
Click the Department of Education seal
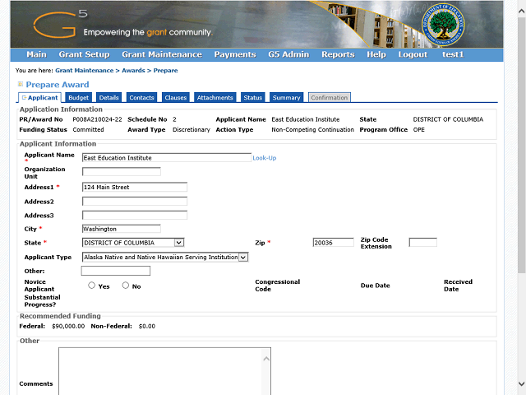443,25
